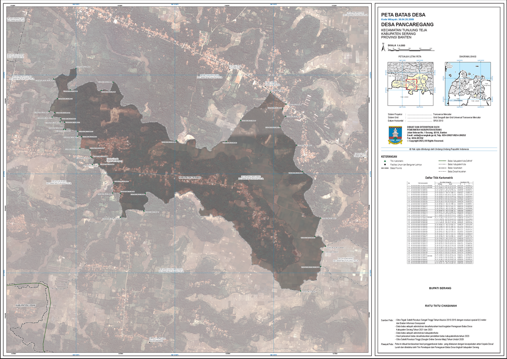Click the DESA KEMUNING label on the map
This screenshot has width=507, height=359.
345,259
